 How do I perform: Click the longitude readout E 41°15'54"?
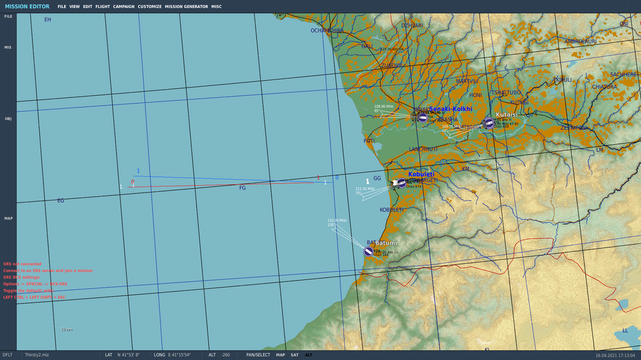click(179, 355)
